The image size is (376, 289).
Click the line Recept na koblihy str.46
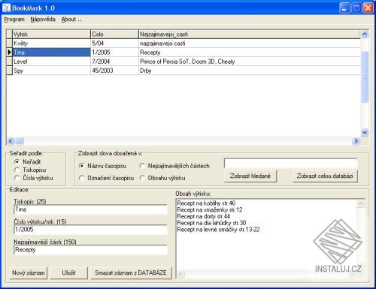pyautogui.click(x=206, y=203)
